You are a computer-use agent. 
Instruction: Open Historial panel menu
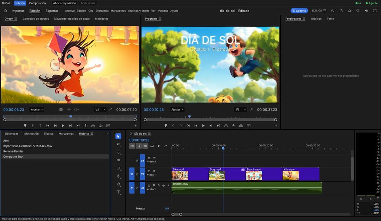(x=92, y=133)
